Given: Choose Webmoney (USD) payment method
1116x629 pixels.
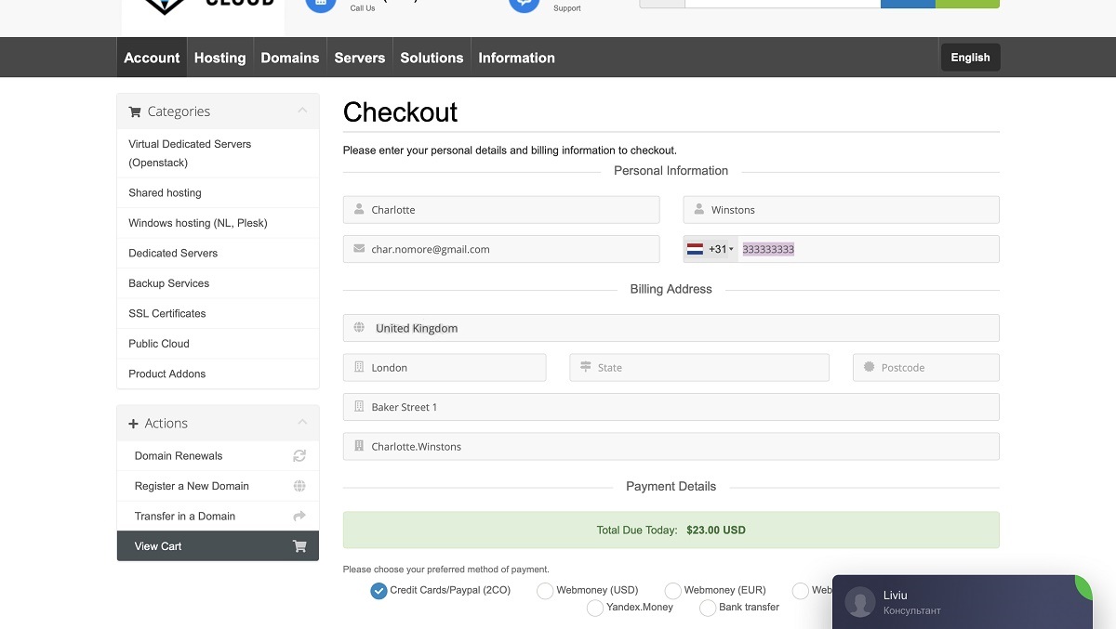Looking at the screenshot, I should pos(546,591).
